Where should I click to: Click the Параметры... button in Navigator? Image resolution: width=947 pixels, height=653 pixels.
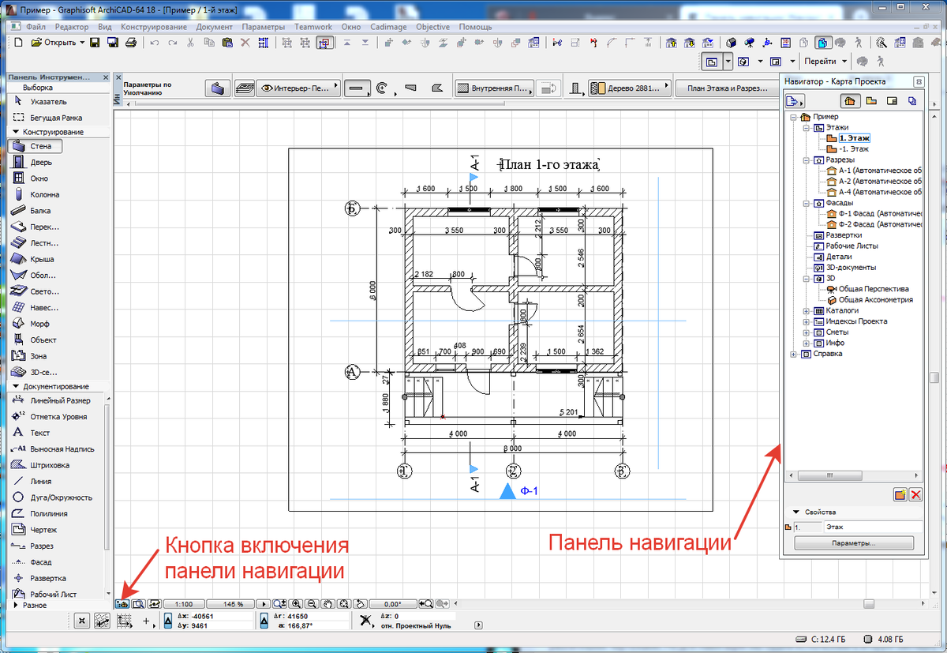click(854, 544)
